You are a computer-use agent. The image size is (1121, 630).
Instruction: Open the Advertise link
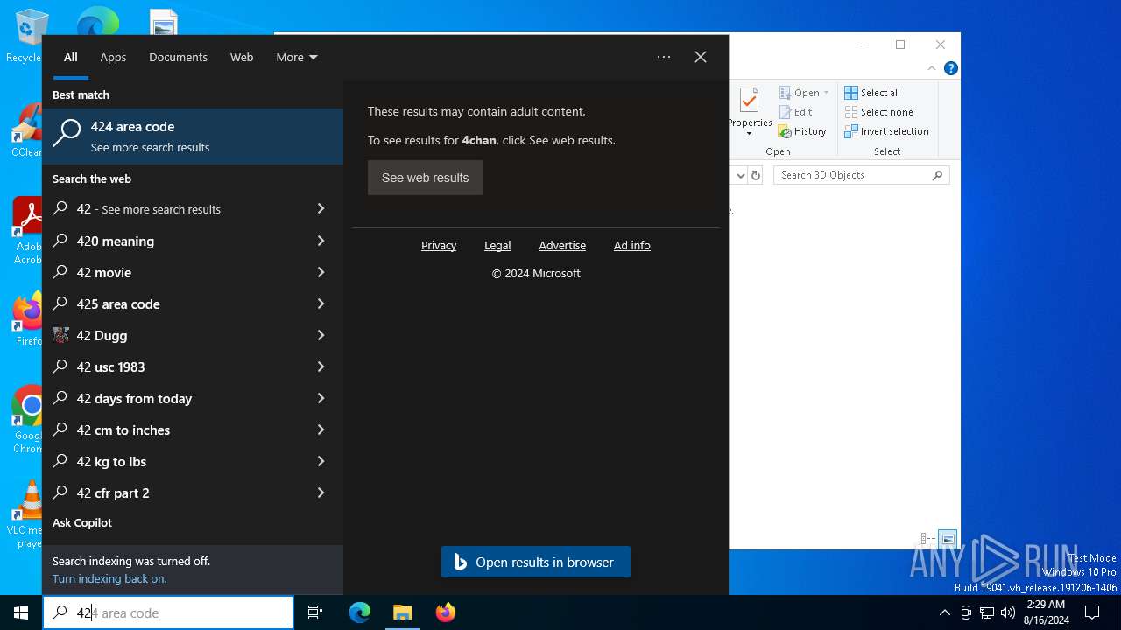point(562,246)
